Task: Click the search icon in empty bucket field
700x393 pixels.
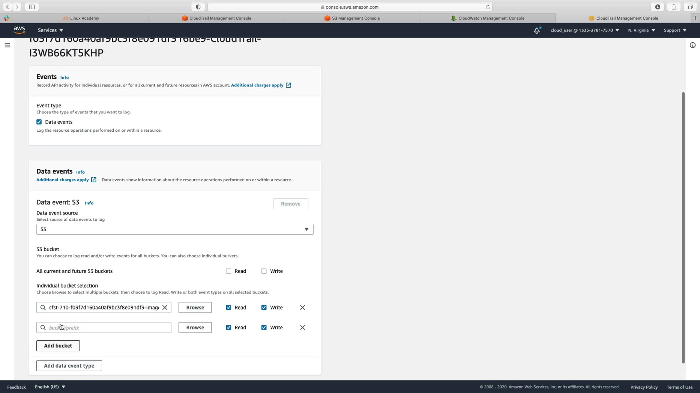Action: 43,327
